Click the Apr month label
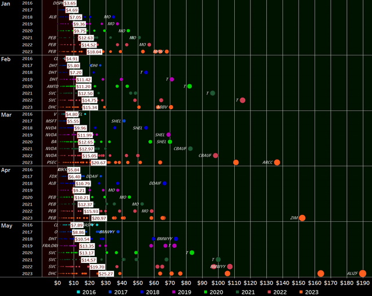This screenshot has height=296, width=372. coord(6,170)
